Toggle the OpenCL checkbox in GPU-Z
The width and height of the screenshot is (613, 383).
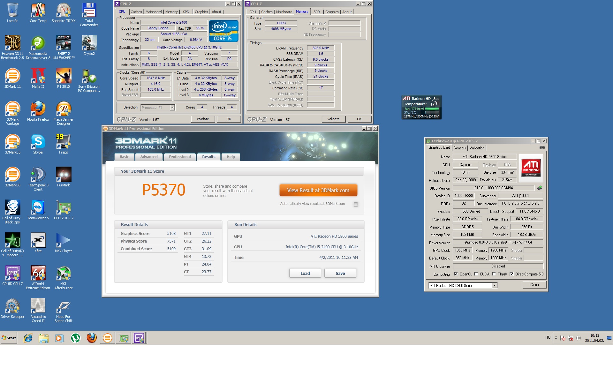(456, 274)
